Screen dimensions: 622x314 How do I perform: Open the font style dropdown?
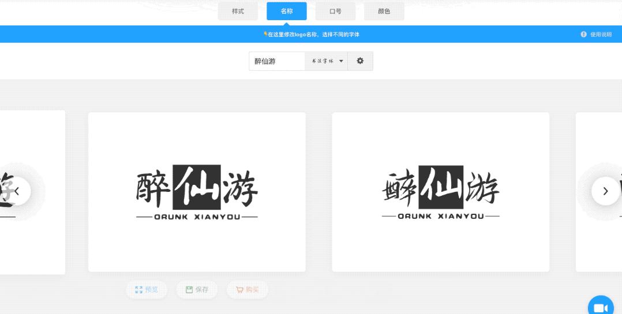pos(326,61)
